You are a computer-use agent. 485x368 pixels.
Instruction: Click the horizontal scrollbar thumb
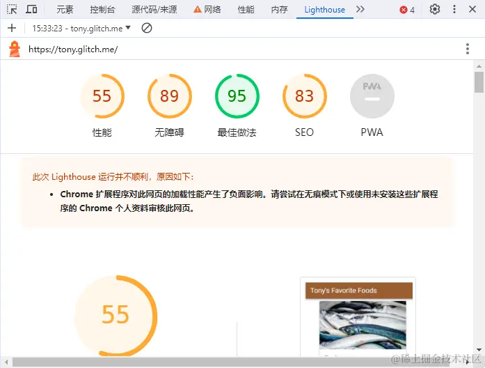(230, 362)
